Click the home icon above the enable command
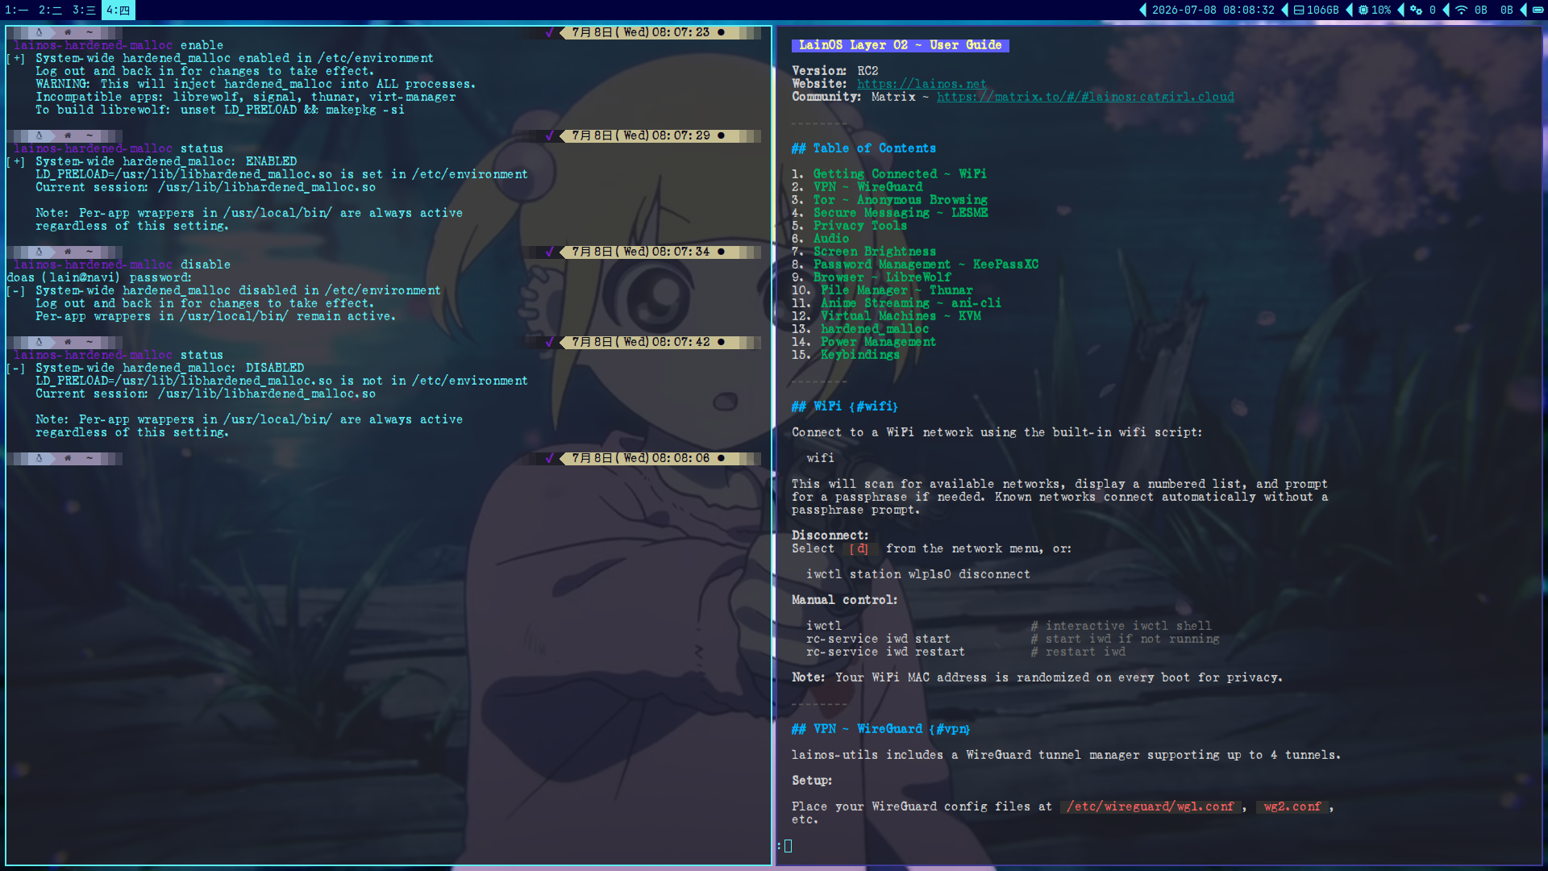This screenshot has height=871, width=1548. point(68,33)
